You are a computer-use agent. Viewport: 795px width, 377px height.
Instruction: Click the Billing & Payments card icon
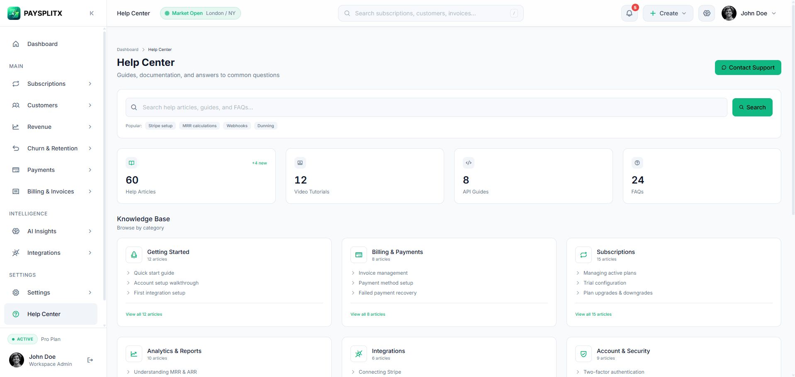[x=359, y=255]
